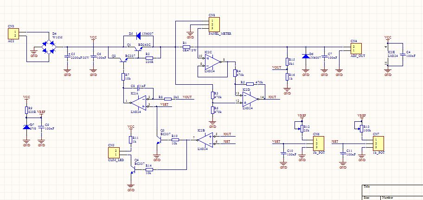Image resolution: width=423 pixels, height=200 pixels.
Task: Select the D7 zener diode symbol
Action: click(x=26, y=126)
